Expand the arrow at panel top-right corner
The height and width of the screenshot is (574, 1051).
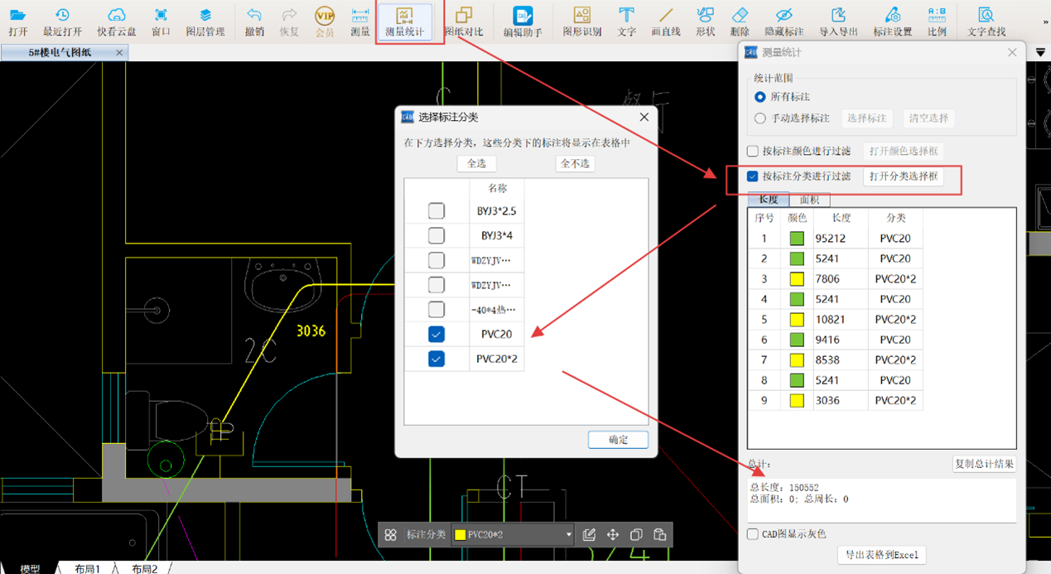click(x=1040, y=53)
